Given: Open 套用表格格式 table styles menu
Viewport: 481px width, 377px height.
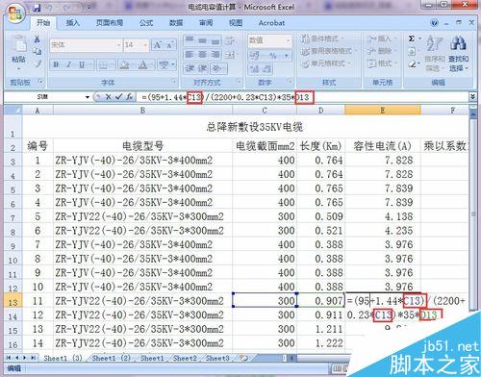Looking at the screenshot, I should coord(329,51).
